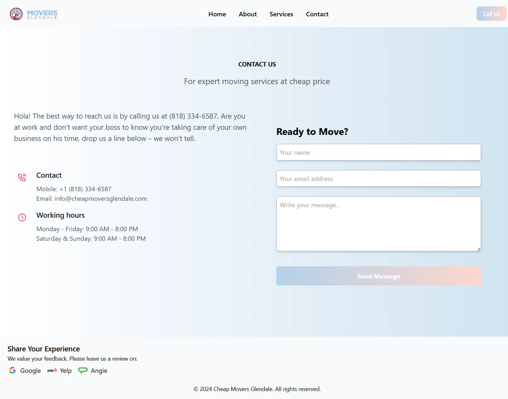Click the Yelp logo icon

(x=52, y=371)
